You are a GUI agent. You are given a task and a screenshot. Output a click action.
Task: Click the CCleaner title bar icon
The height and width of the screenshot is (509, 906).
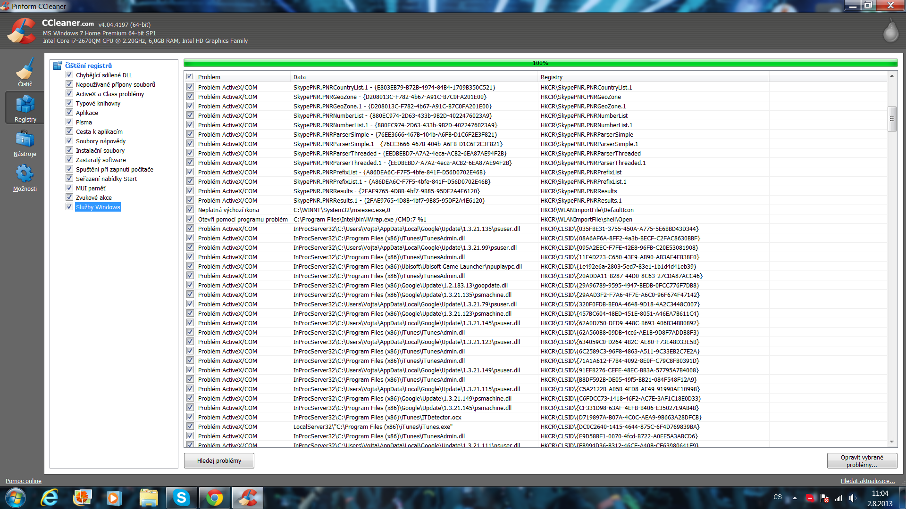(5, 6)
